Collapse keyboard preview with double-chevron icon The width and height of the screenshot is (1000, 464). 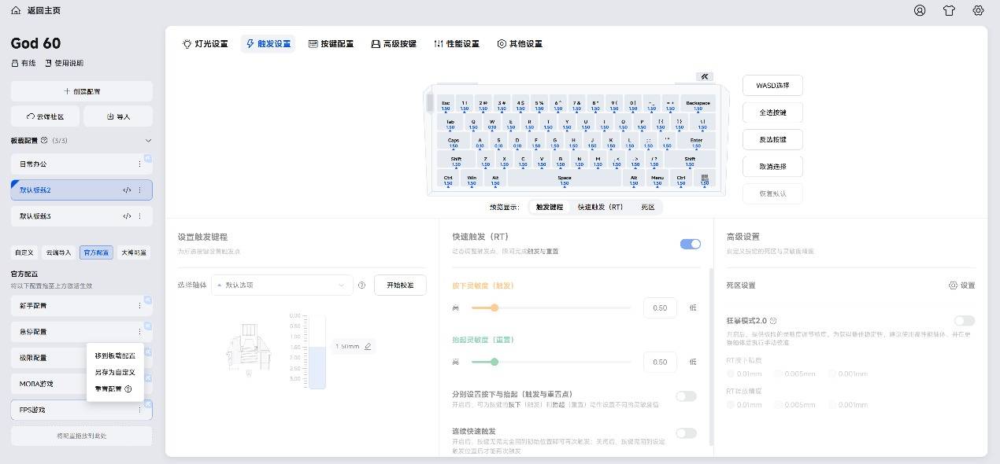click(705, 76)
